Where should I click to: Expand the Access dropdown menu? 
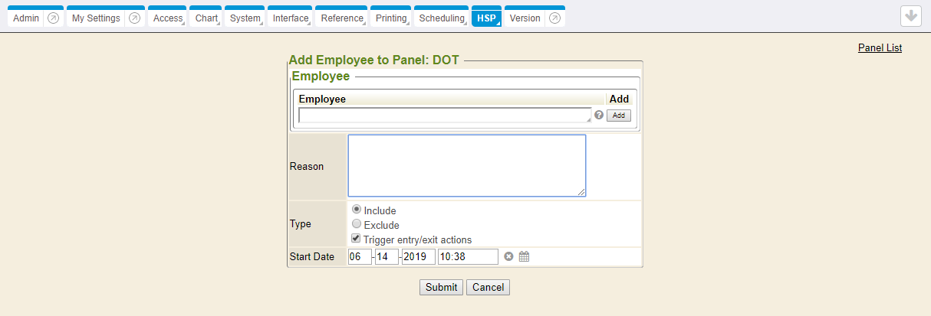click(168, 18)
